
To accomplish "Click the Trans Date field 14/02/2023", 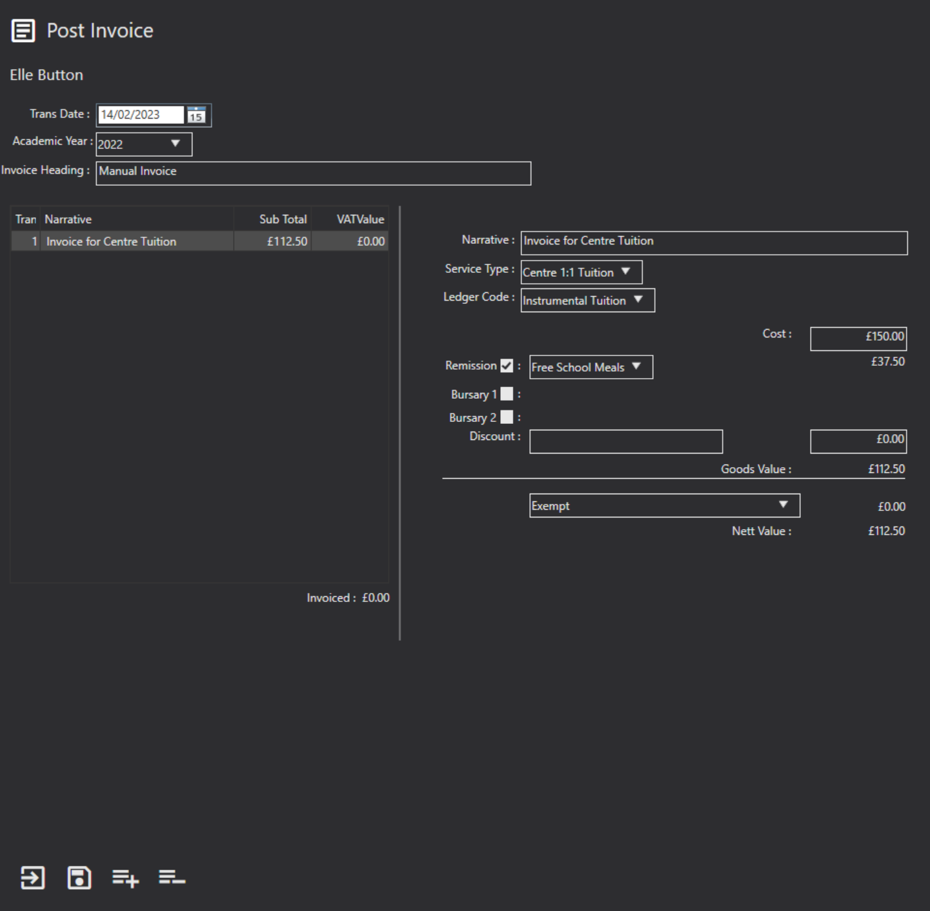I will click(x=141, y=115).
